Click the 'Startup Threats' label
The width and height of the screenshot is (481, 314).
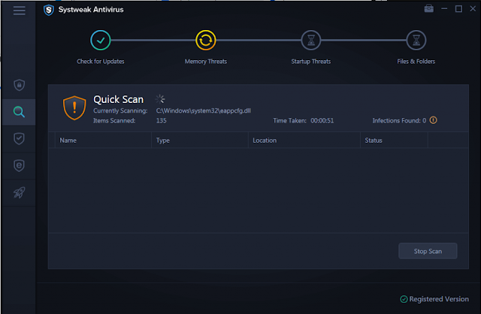click(310, 62)
